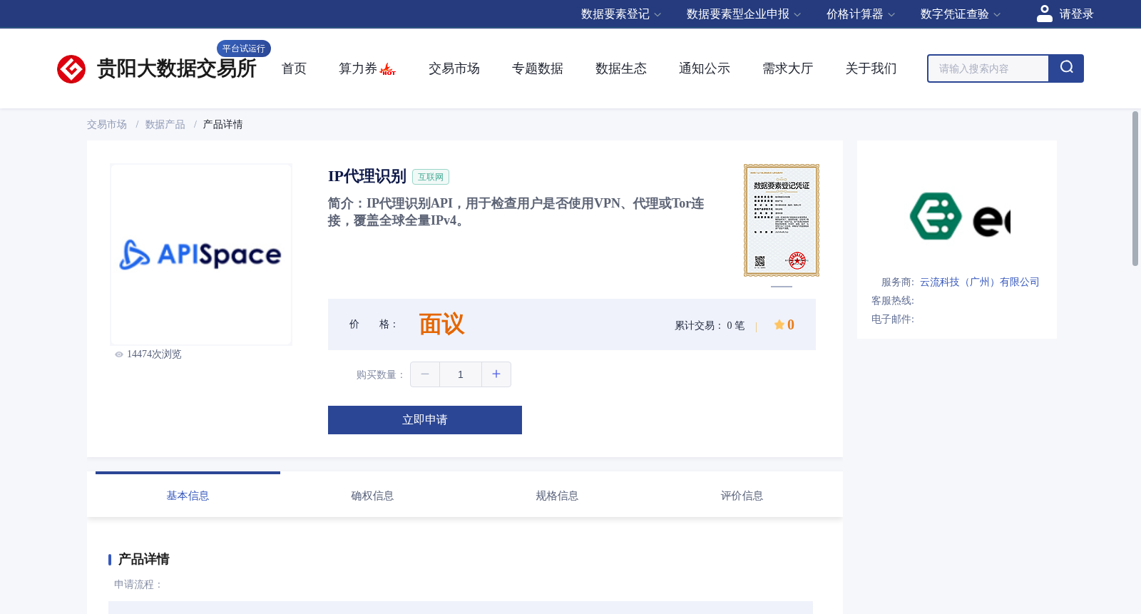Open the 交易市场 navigation item
Image resolution: width=1141 pixels, height=614 pixels.
click(x=454, y=68)
